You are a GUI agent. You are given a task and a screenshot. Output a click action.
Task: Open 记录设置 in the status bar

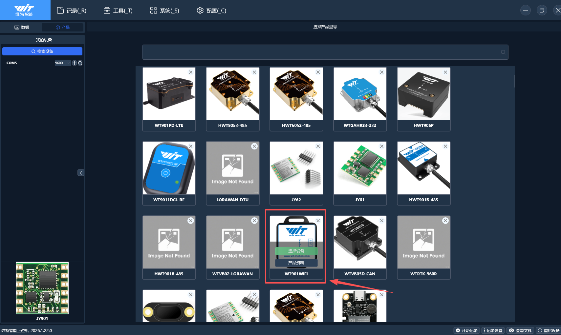pyautogui.click(x=493, y=330)
